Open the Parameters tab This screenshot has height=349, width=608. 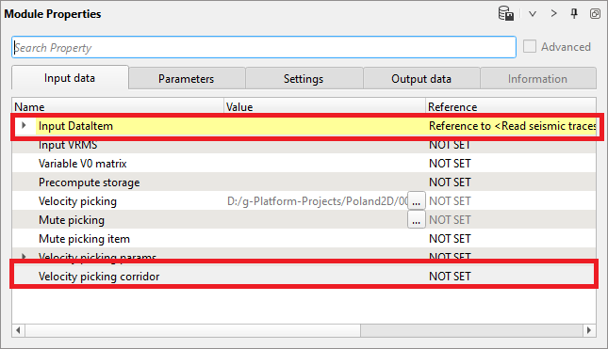coord(187,78)
